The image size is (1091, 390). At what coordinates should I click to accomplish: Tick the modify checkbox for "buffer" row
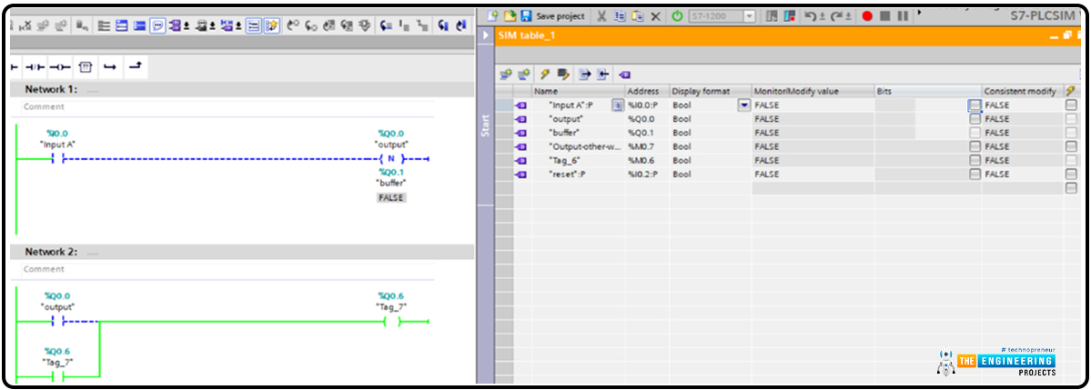tap(1070, 133)
